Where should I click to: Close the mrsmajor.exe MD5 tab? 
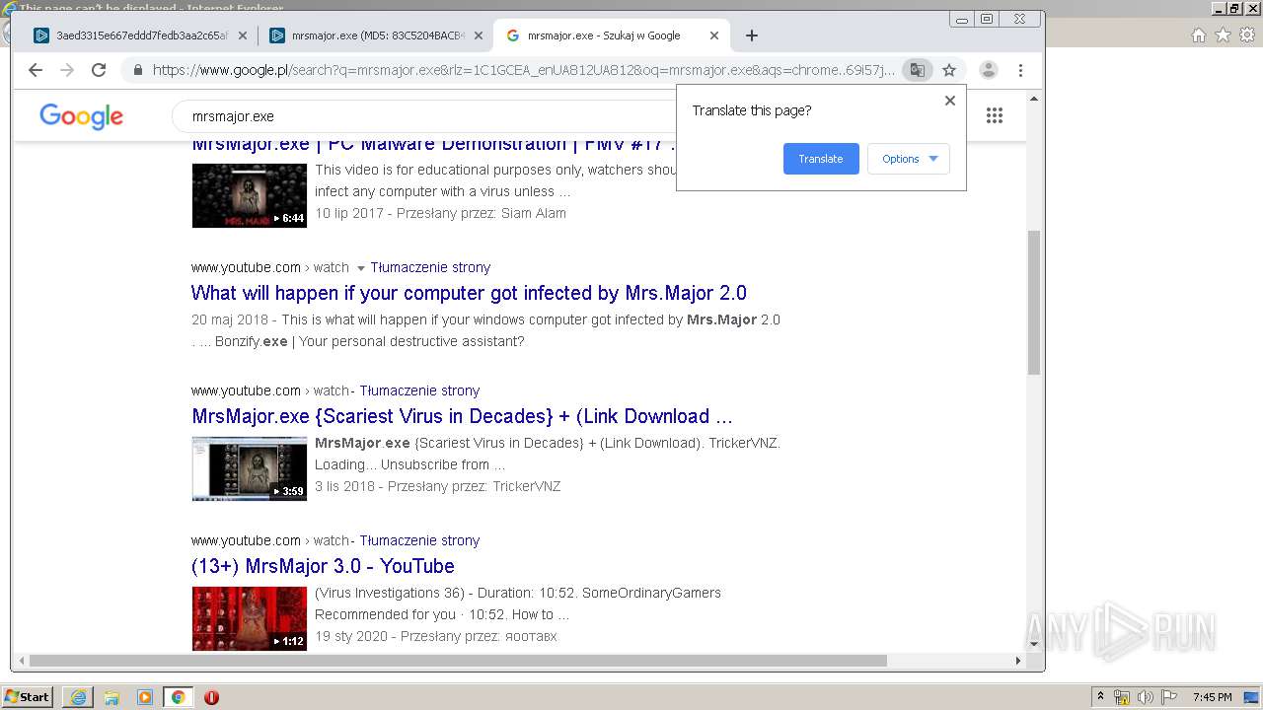(x=479, y=35)
